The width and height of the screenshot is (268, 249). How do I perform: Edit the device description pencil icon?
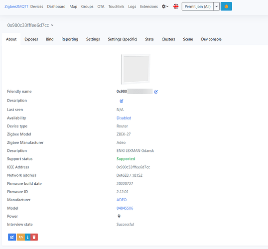tap(122, 101)
